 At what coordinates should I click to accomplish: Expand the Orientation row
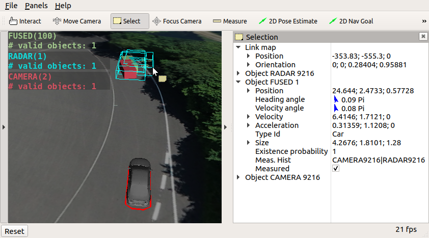point(249,65)
